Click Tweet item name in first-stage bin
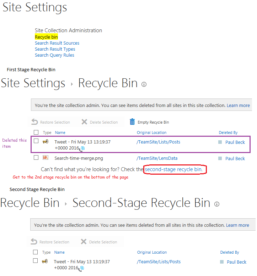257x276 pixels. (x=82, y=145)
